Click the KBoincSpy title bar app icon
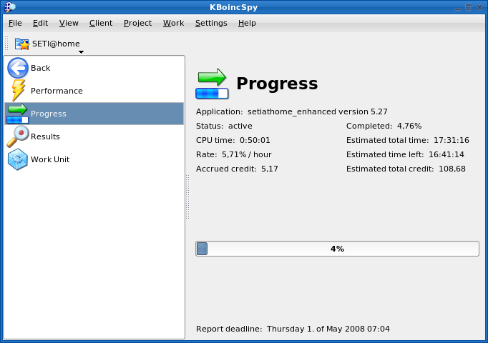Screen dimensions: 488x343 click(x=9, y=7)
